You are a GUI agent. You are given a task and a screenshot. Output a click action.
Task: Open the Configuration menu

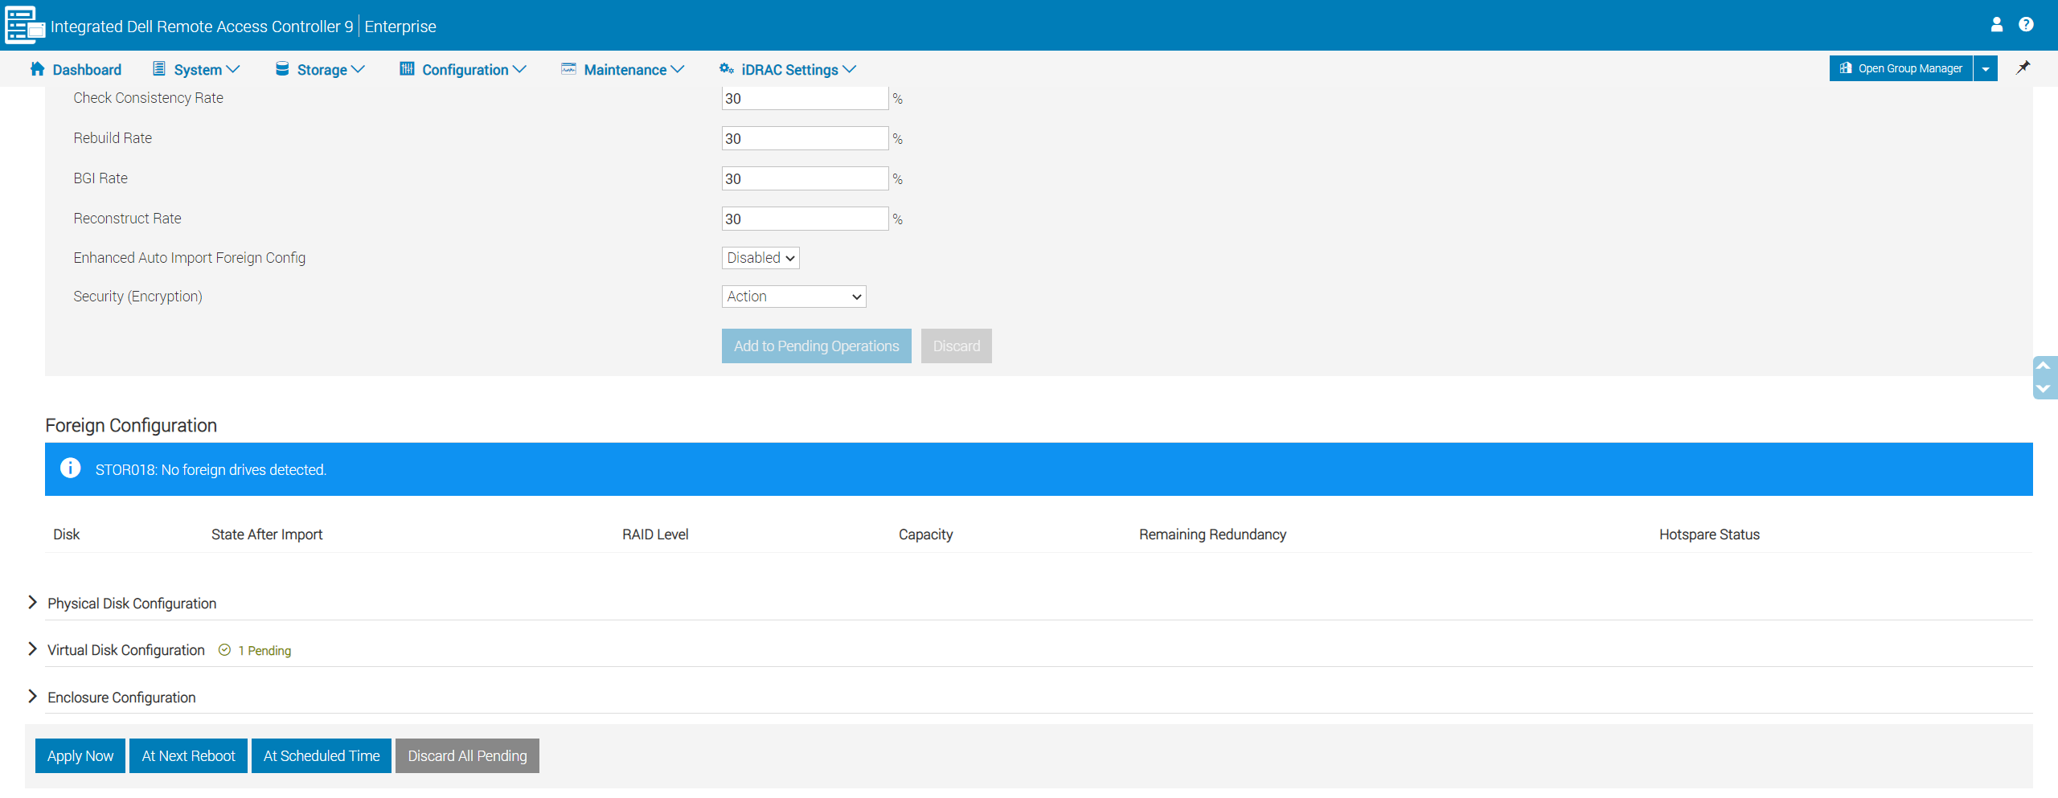point(474,70)
